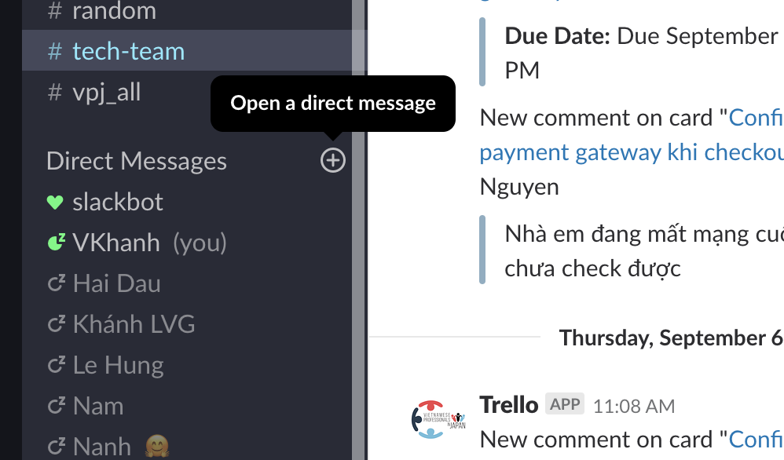This screenshot has height=460, width=784.
Task: Switch to the #vpj_all channel
Action: [106, 93]
